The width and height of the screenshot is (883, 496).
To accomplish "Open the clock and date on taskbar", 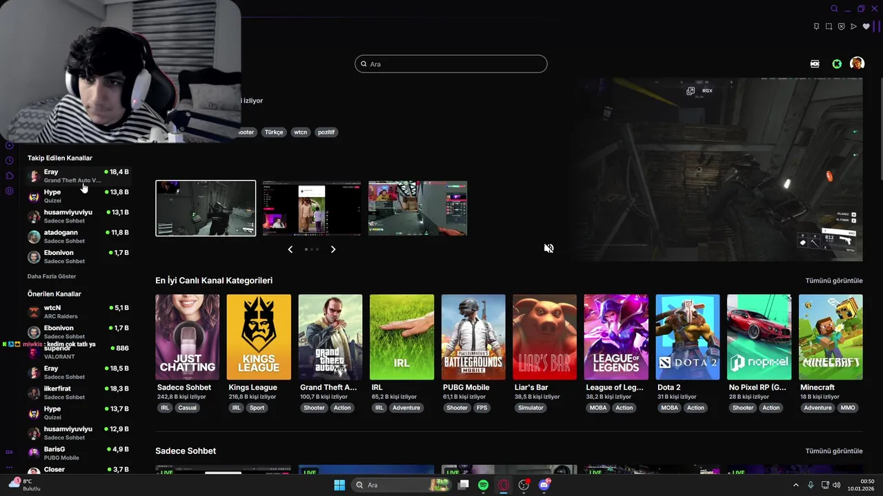I will (x=862, y=485).
